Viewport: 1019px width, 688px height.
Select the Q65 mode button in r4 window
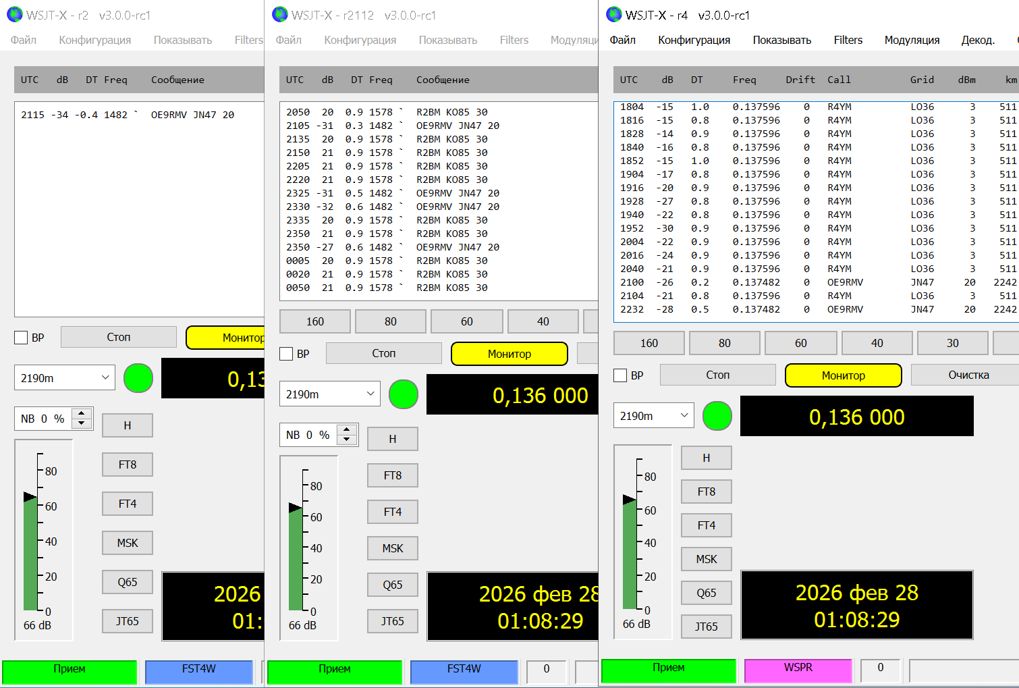pos(706,593)
